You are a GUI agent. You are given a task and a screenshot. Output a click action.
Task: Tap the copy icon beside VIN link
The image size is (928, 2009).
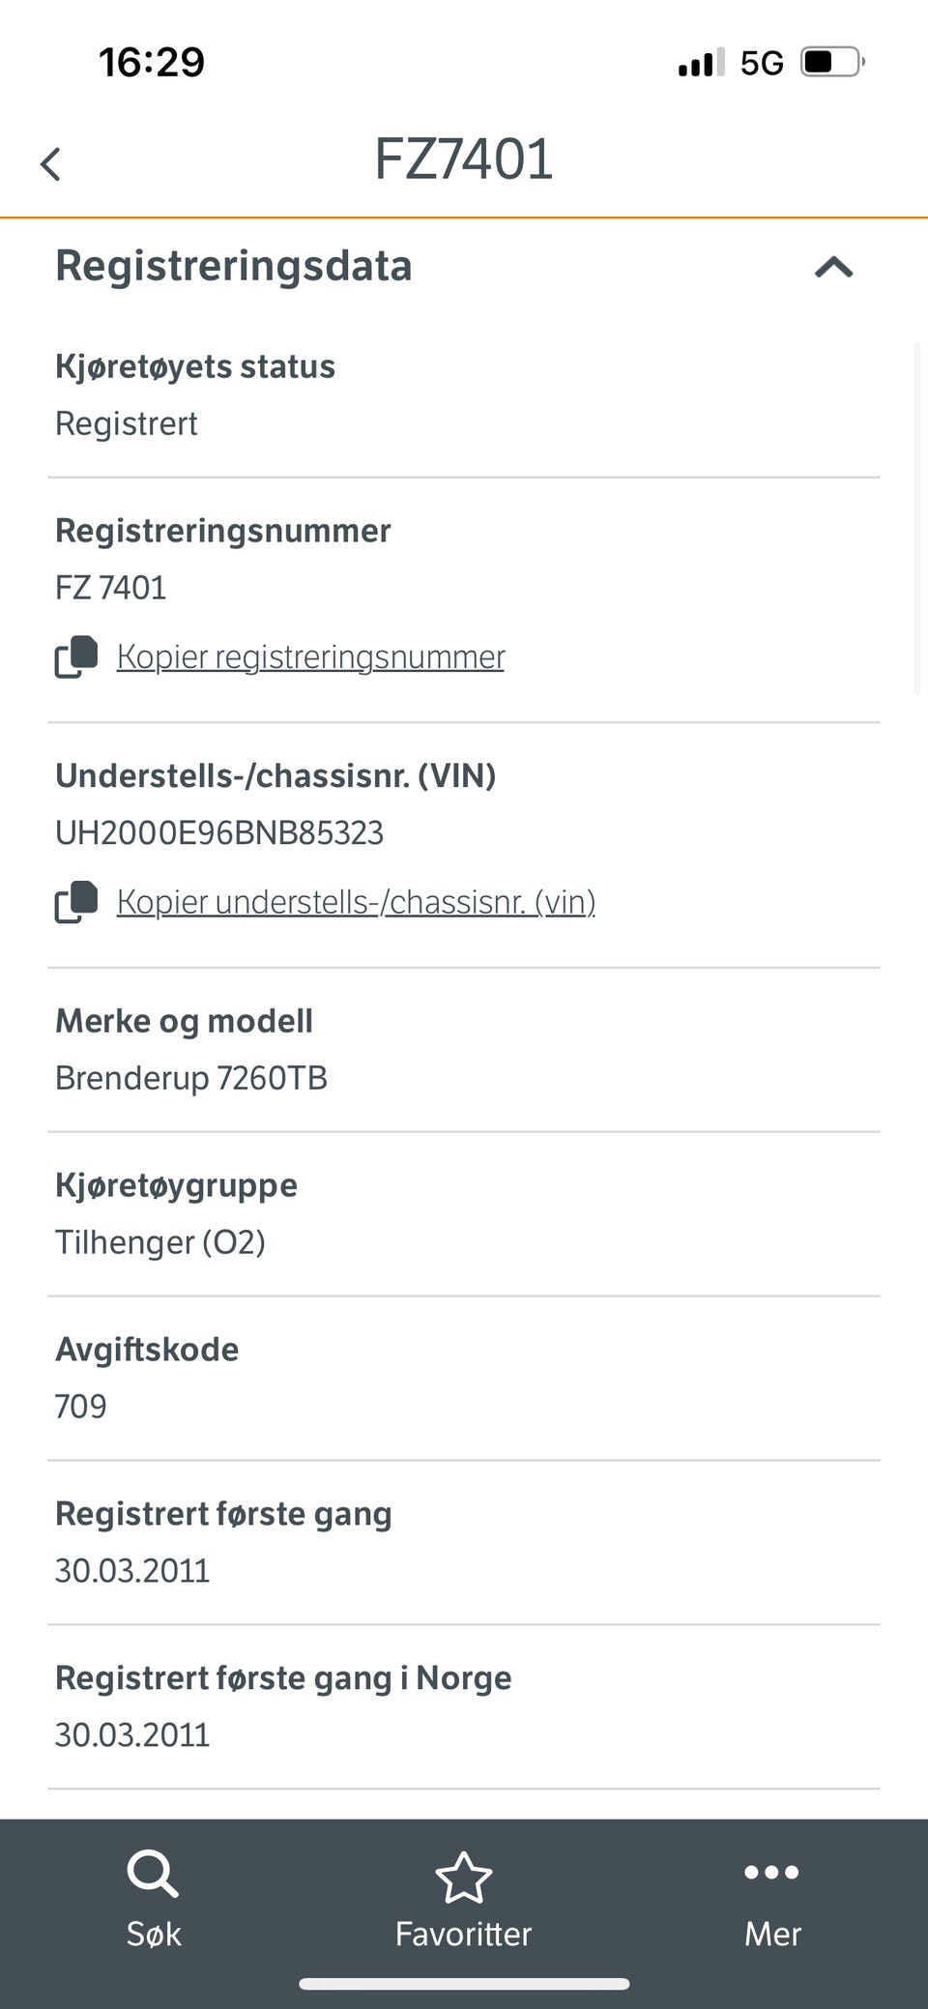[x=76, y=902]
